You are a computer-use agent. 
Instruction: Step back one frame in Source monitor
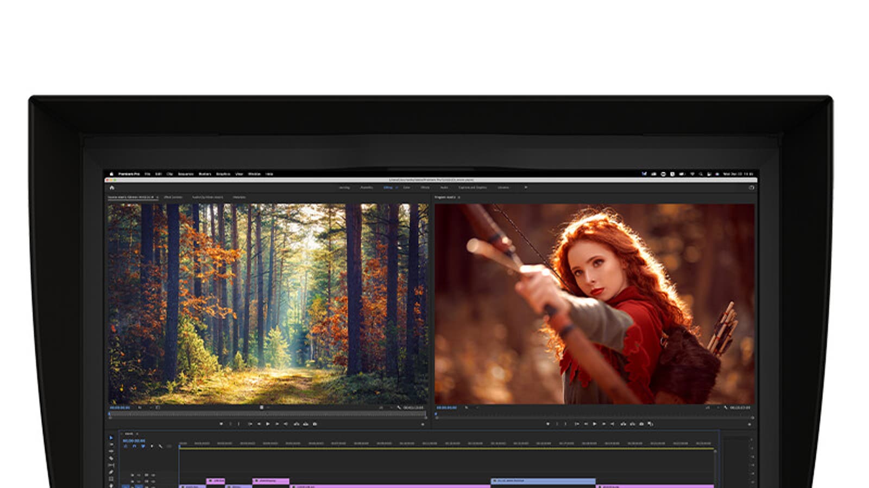(x=259, y=424)
